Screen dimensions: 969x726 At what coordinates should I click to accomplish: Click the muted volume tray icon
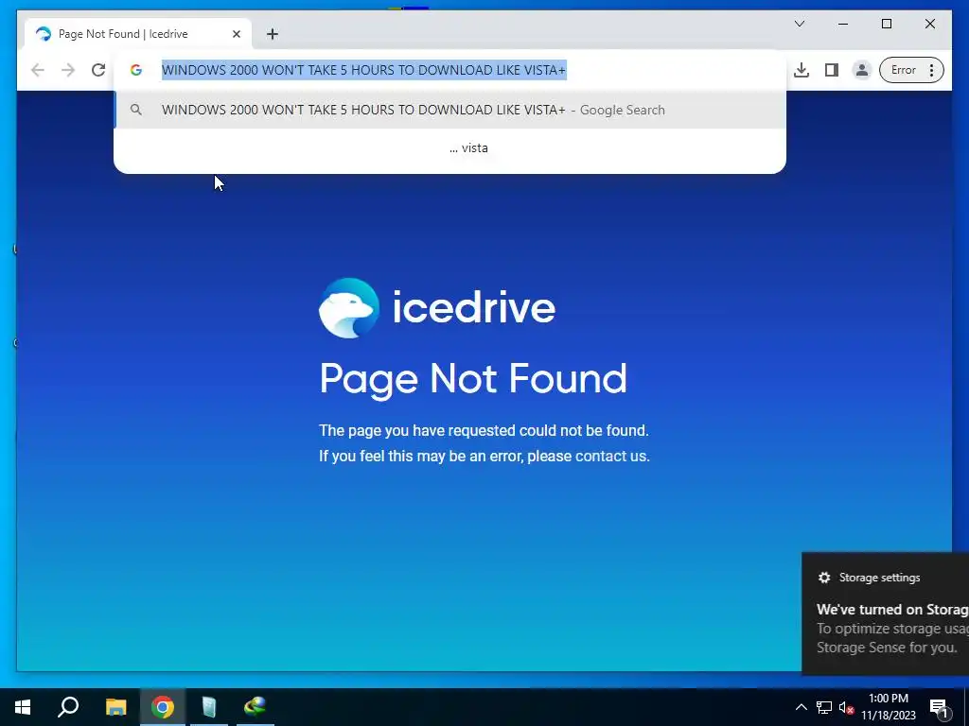[847, 707]
